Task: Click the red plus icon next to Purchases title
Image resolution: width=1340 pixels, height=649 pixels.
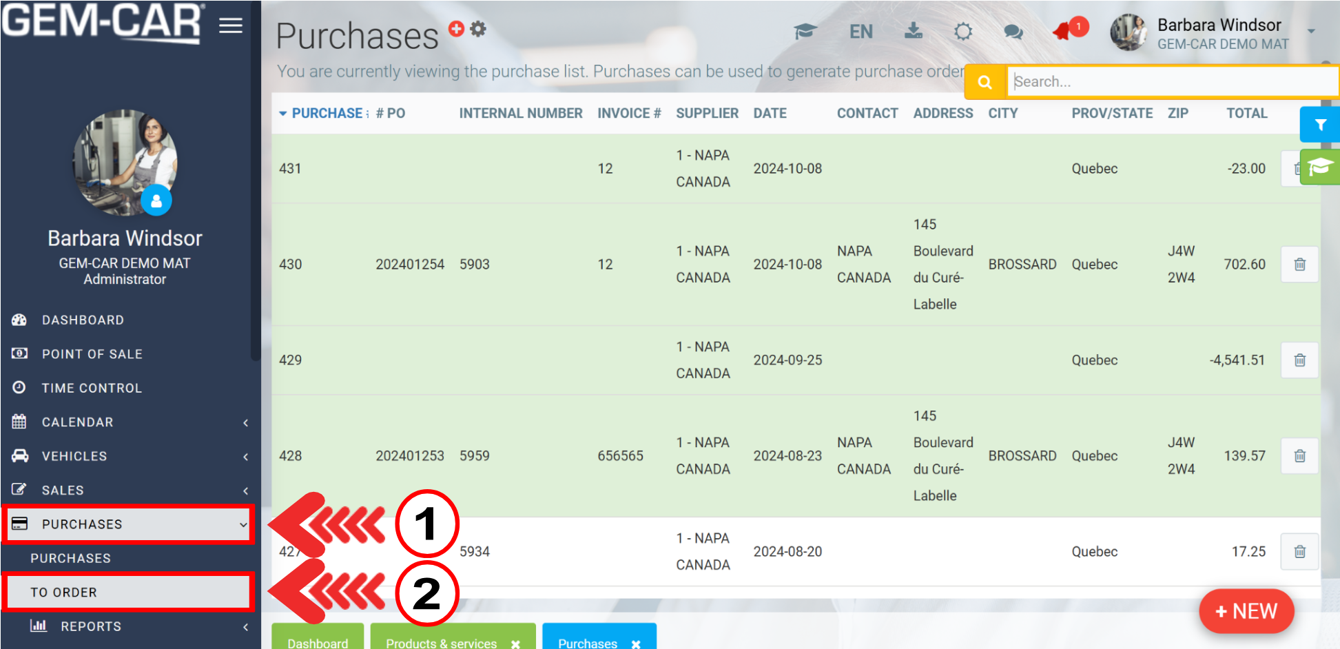Action: coord(456,28)
